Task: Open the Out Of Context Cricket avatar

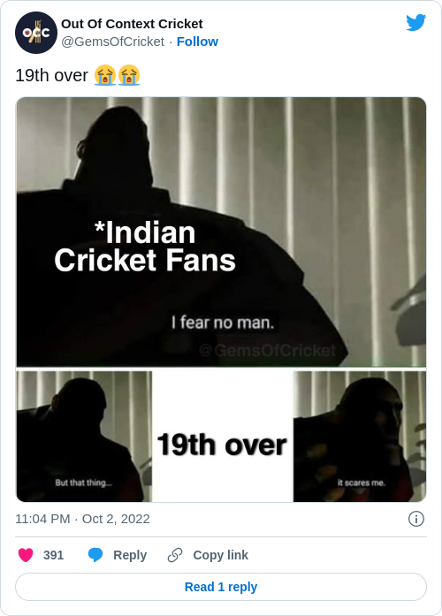Action: click(36, 33)
